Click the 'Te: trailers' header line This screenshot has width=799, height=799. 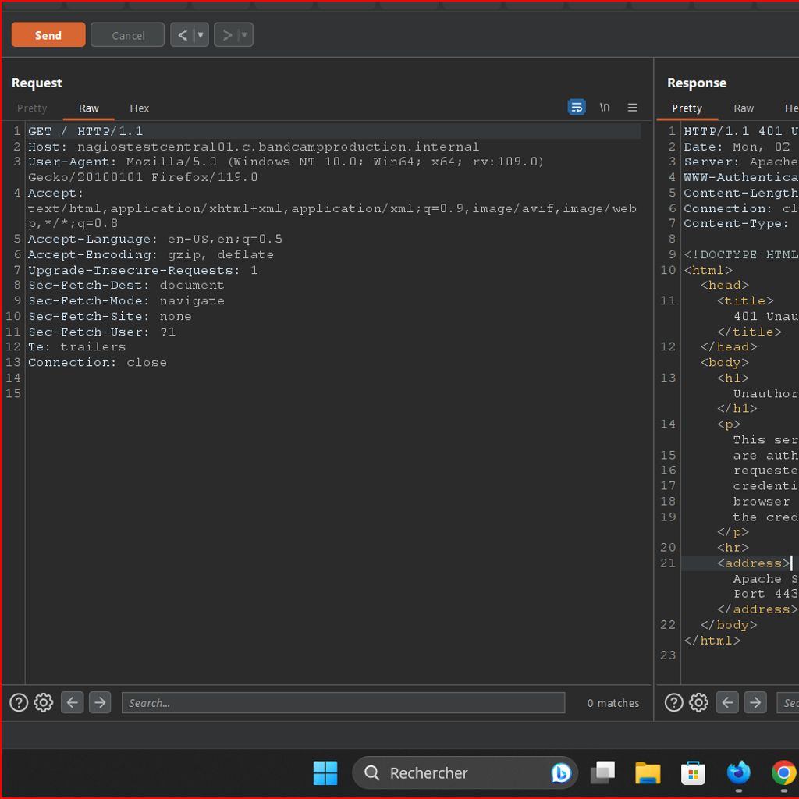(x=76, y=346)
